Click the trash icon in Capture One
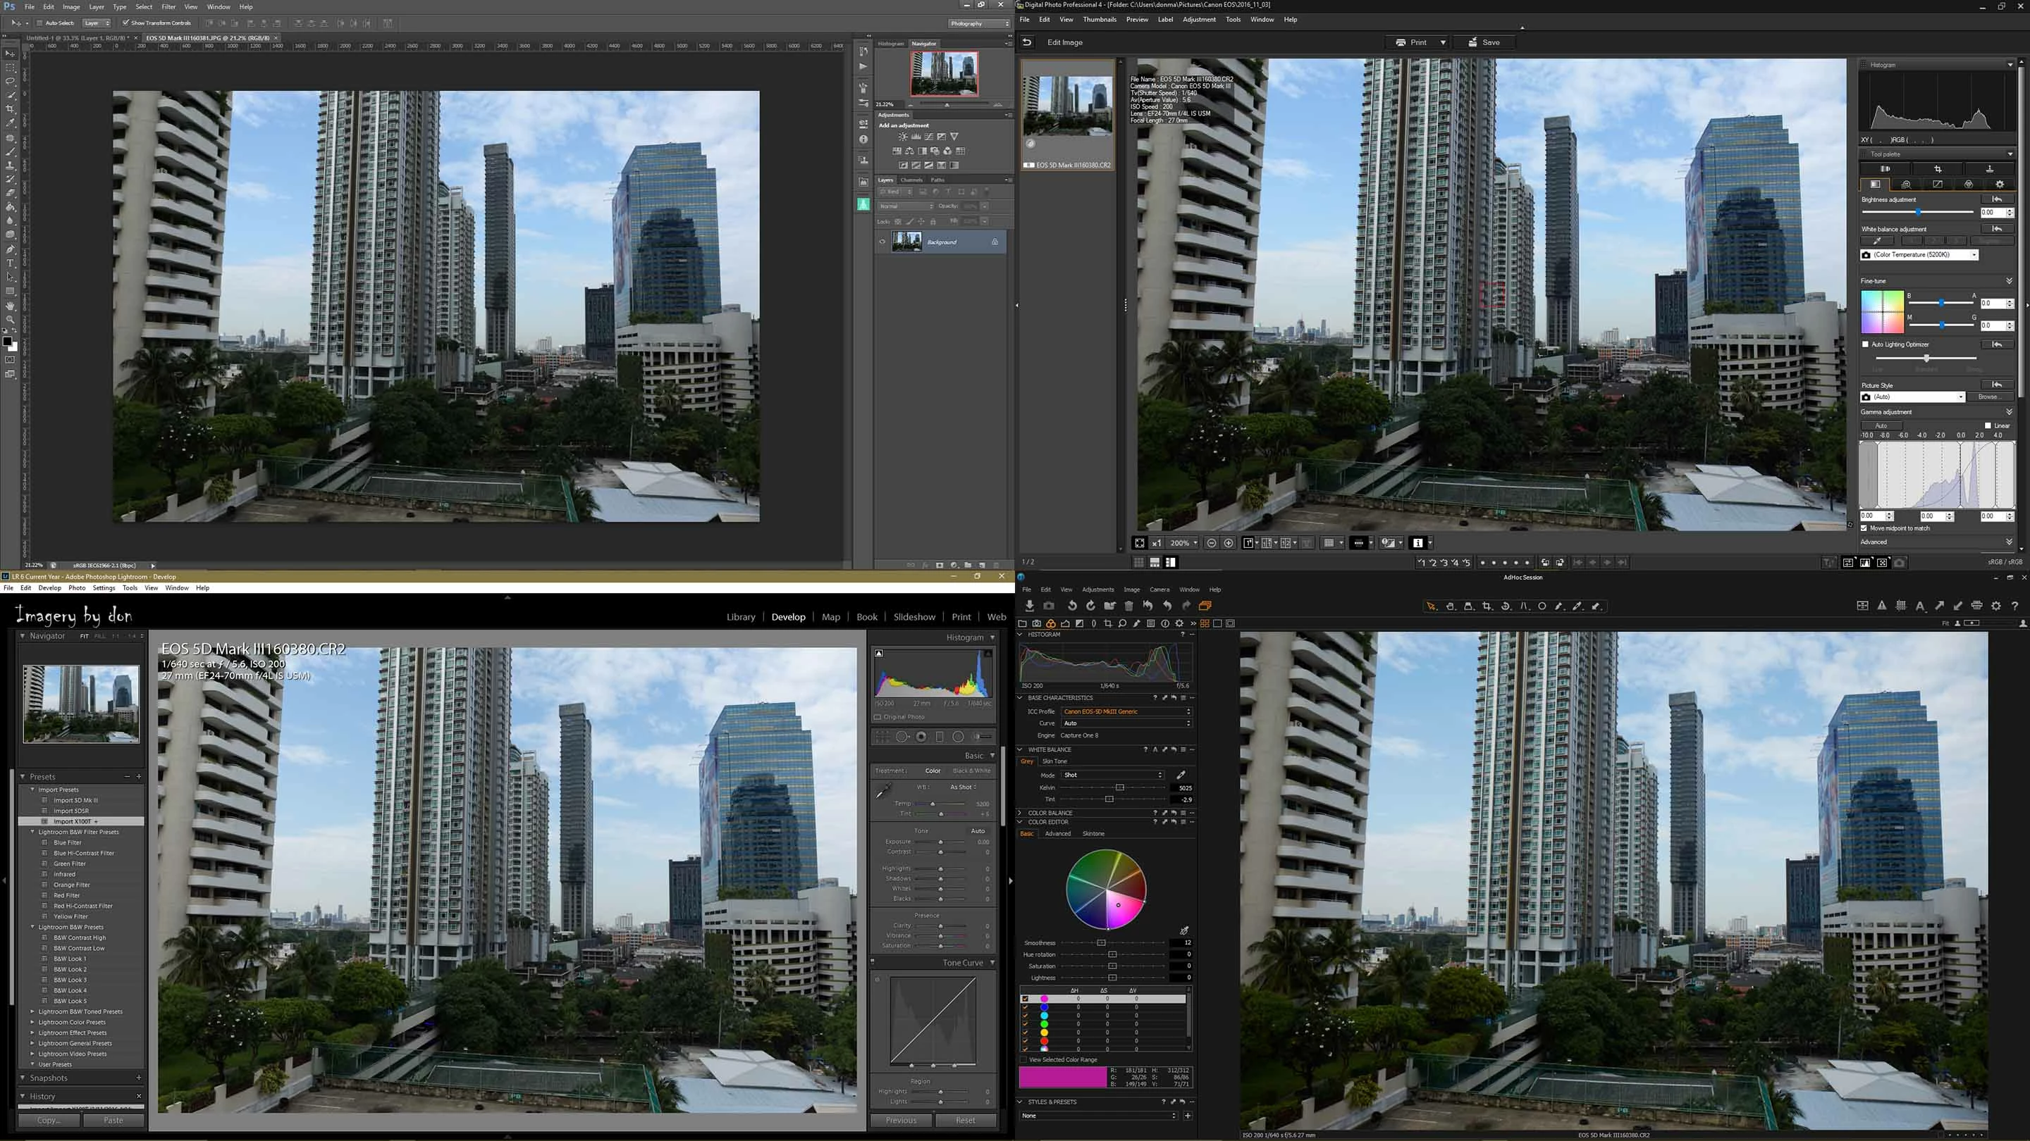 tap(1128, 606)
